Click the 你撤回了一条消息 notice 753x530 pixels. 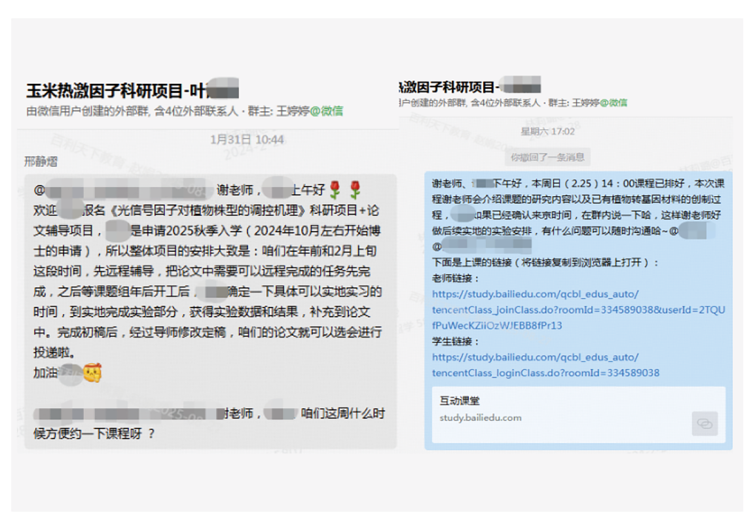click(x=548, y=157)
